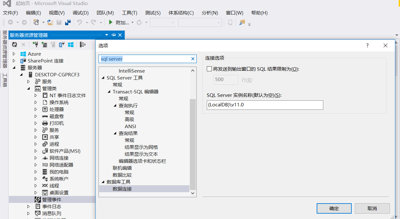The width and height of the screenshot is (400, 219).
Task: Click the SQL Server 实例名称 text field
Action: [265, 105]
